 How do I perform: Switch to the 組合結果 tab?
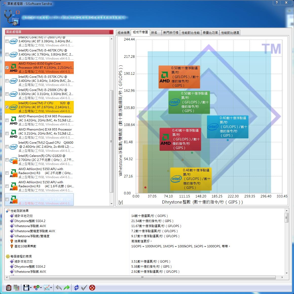click(x=124, y=33)
